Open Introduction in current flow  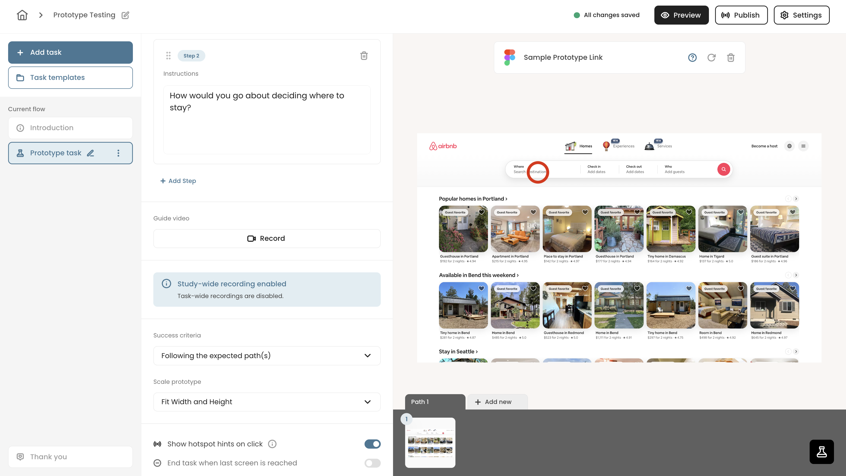[x=70, y=128]
